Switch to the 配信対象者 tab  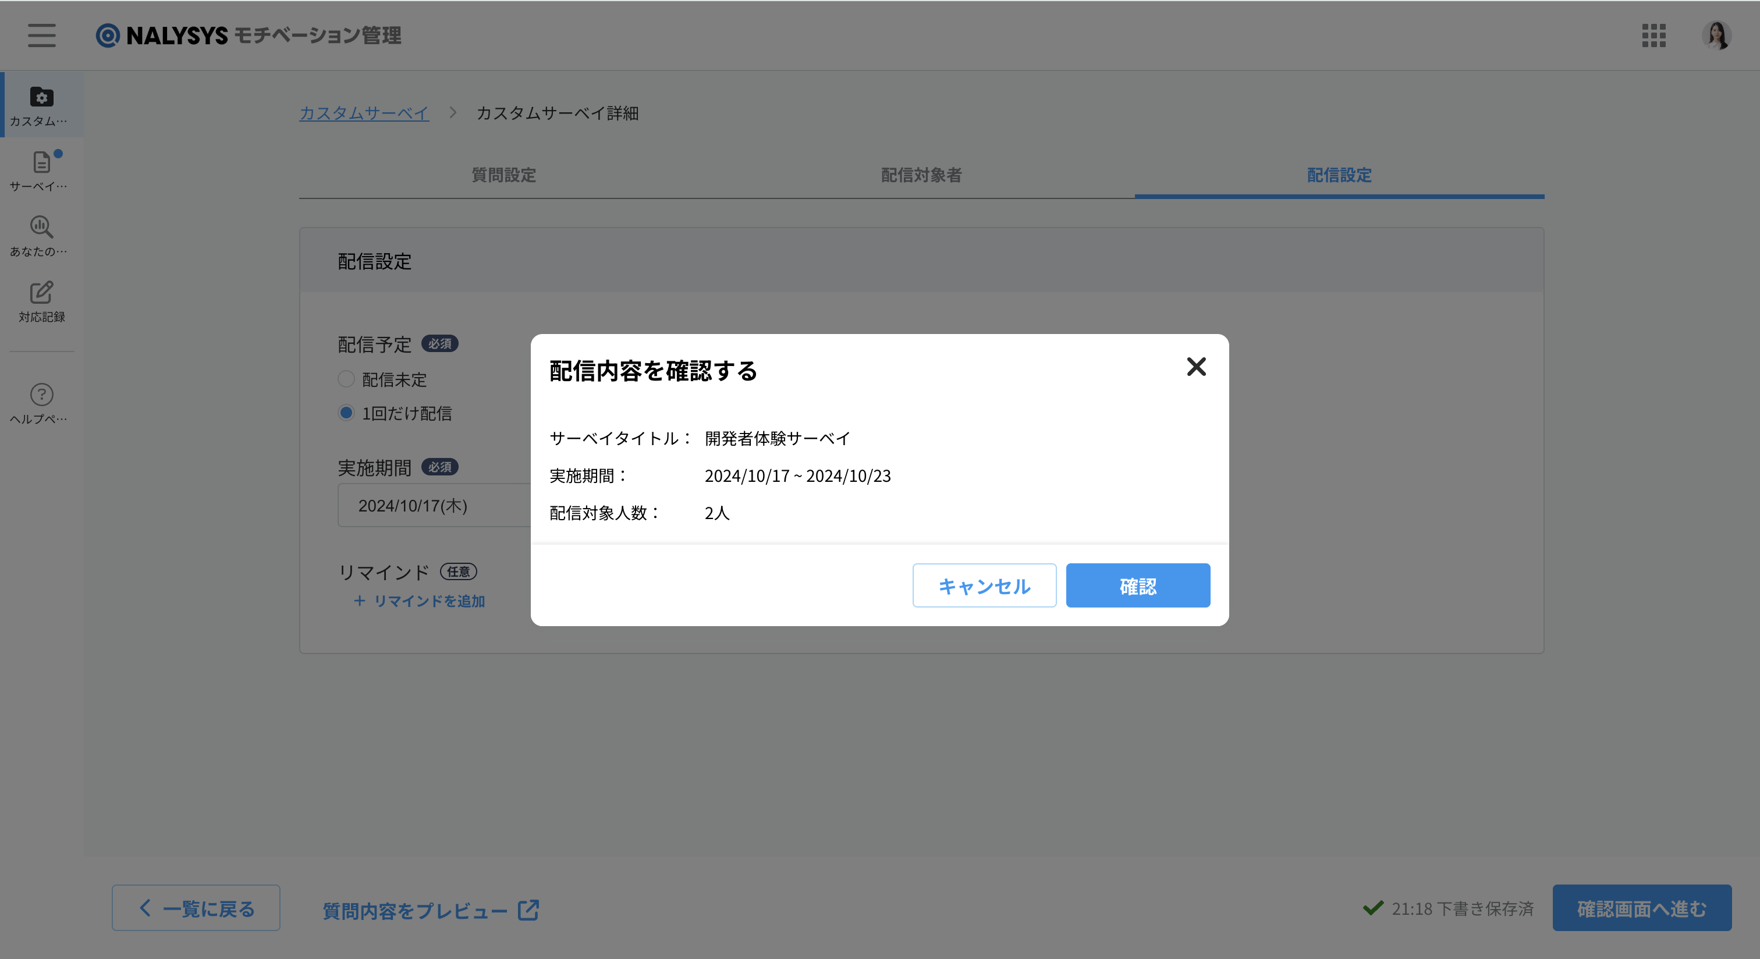point(922,175)
